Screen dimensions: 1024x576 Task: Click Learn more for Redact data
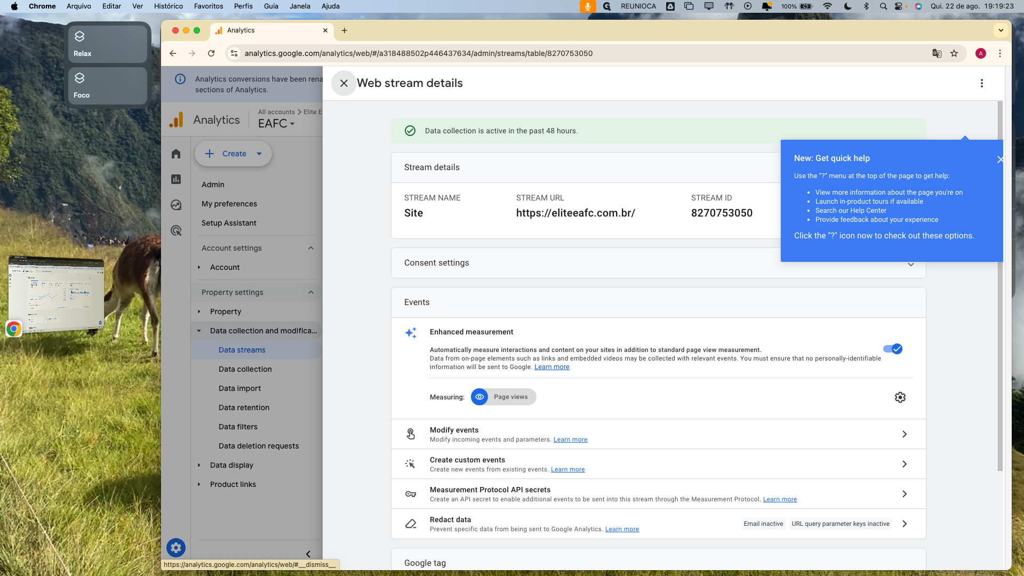(622, 529)
